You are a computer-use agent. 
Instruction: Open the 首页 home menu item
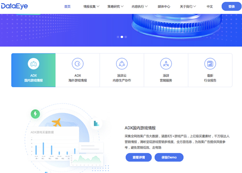68,6
